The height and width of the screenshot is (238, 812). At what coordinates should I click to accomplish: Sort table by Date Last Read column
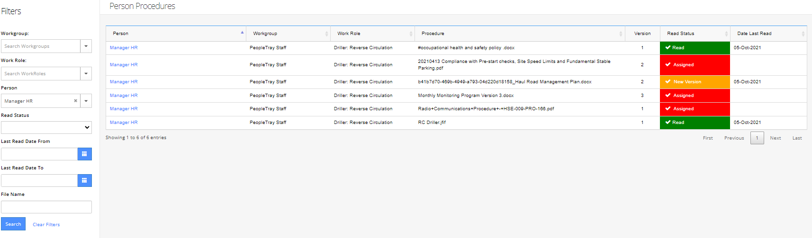point(767,34)
